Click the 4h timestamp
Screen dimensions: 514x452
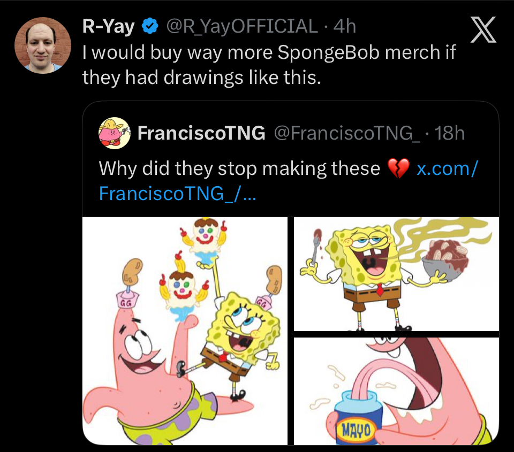tap(344, 26)
